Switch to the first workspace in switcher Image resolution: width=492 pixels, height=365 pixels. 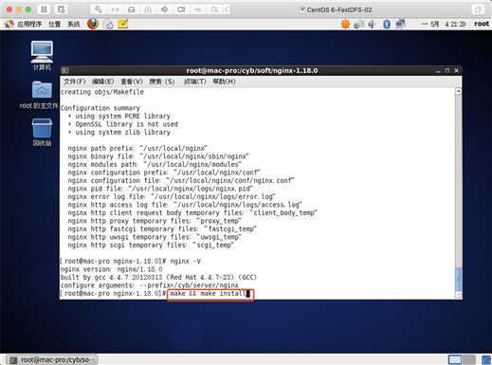[455, 359]
